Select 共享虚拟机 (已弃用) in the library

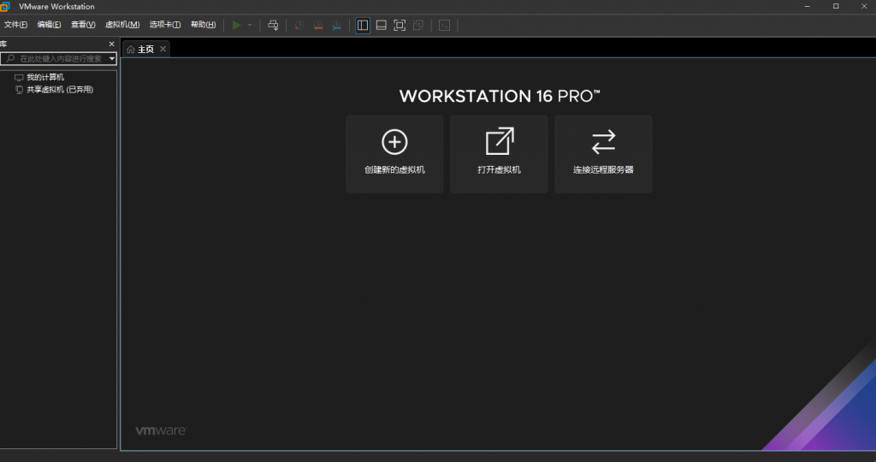click(x=60, y=89)
